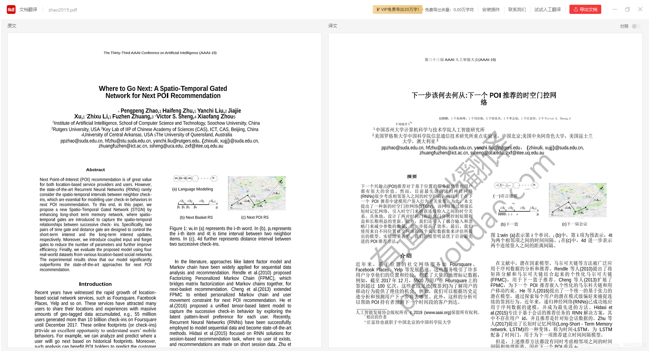The image size is (650, 351).
Task: Open the 文档翻译 label
Action: pos(28,9)
